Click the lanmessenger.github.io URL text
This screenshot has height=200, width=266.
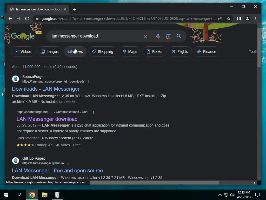click(x=43, y=163)
